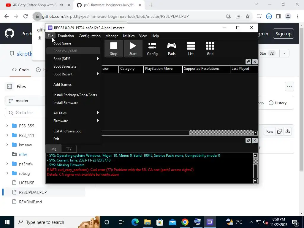This screenshot has width=304, height=228.
Task: Click the Start play icon in RPCS3
Action: [133, 46]
